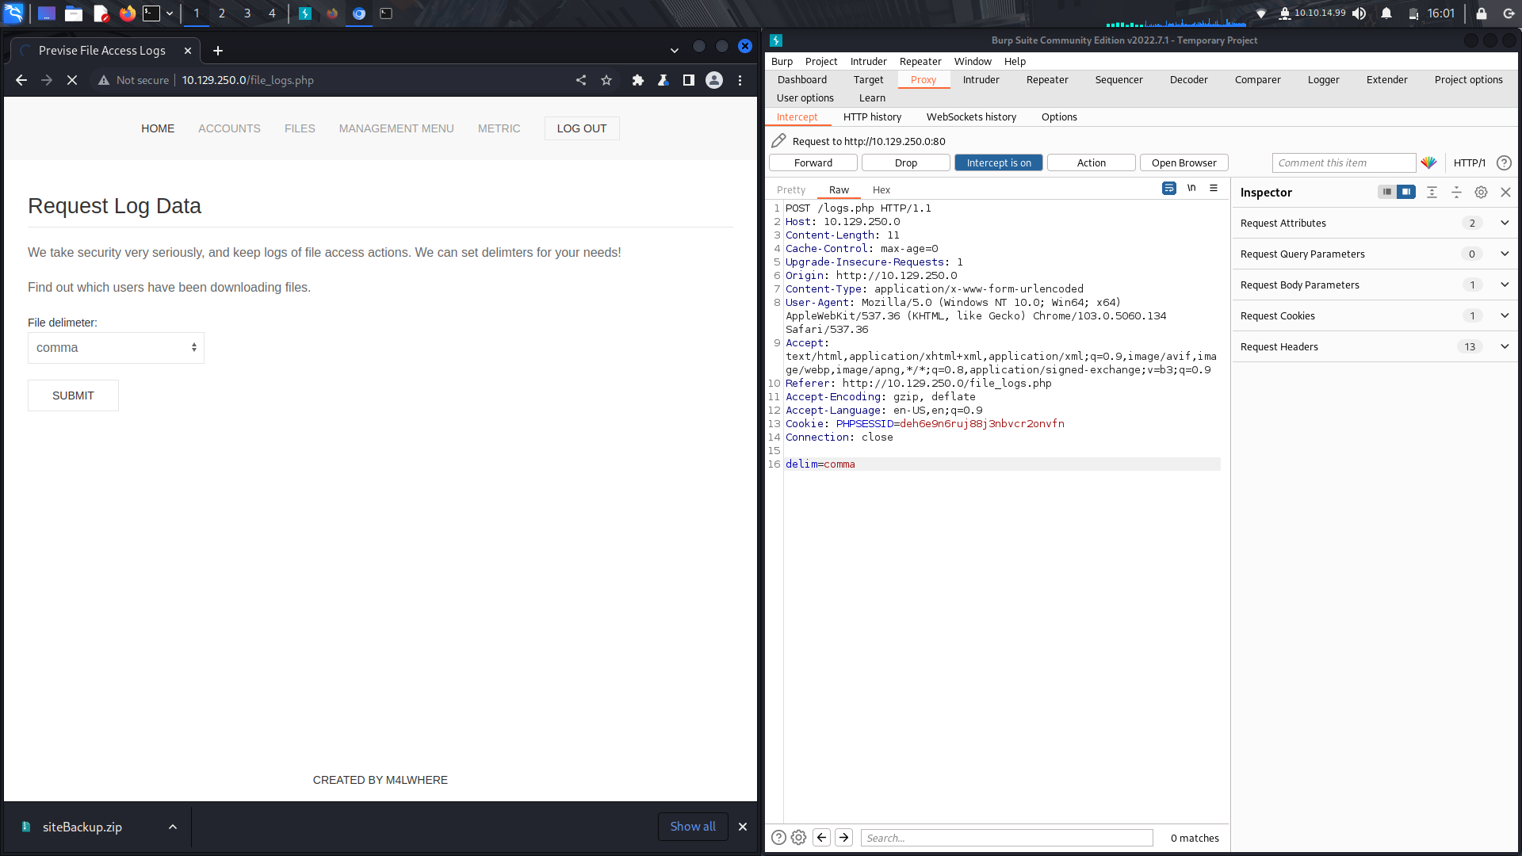
Task: Switch Inspector to side-by-side layout
Action: [x=1407, y=192]
